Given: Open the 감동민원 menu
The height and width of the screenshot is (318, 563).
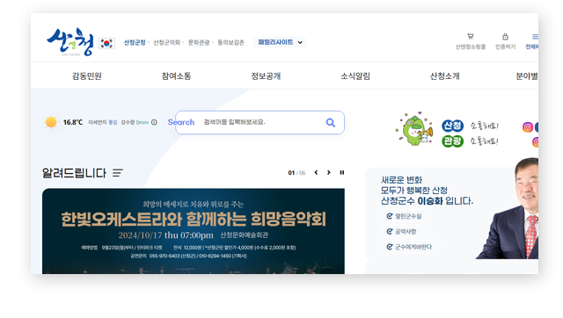Looking at the screenshot, I should pos(87,76).
